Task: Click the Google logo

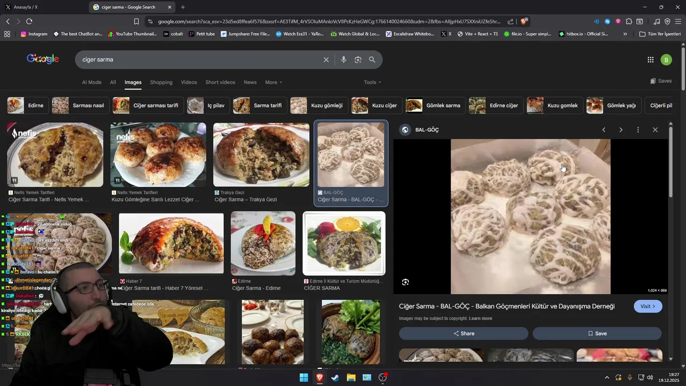Action: [x=43, y=59]
